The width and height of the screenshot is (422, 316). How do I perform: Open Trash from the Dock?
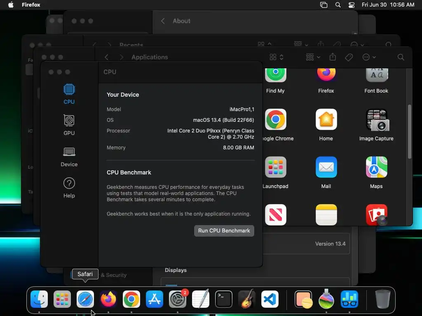point(383,299)
